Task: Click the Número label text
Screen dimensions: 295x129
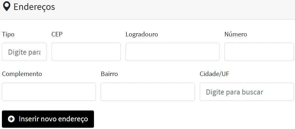Action: (235, 34)
